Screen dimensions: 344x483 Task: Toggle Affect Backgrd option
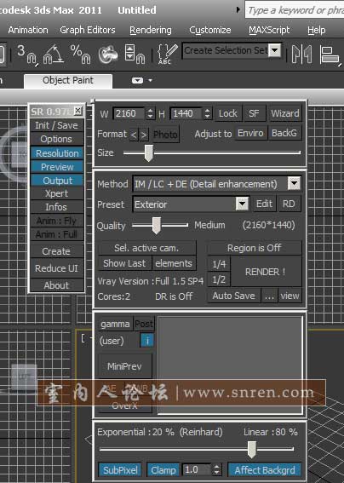pyautogui.click(x=265, y=470)
